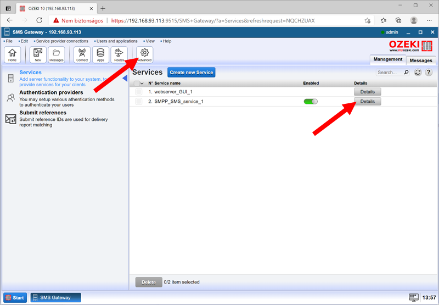Open the Messages folder toolbar icon
The height and width of the screenshot is (305, 439).
click(x=57, y=54)
